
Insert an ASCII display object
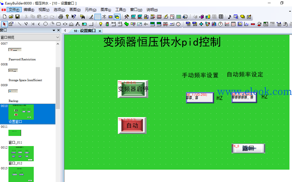(159, 24)
